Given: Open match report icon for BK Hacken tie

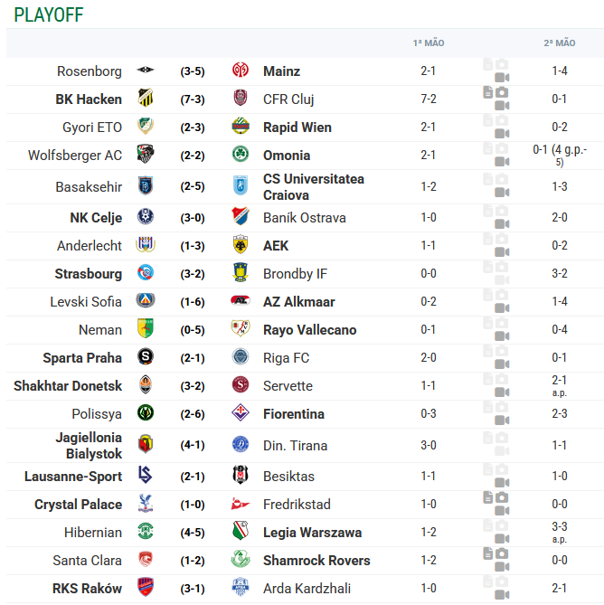Looking at the screenshot, I should 488,92.
